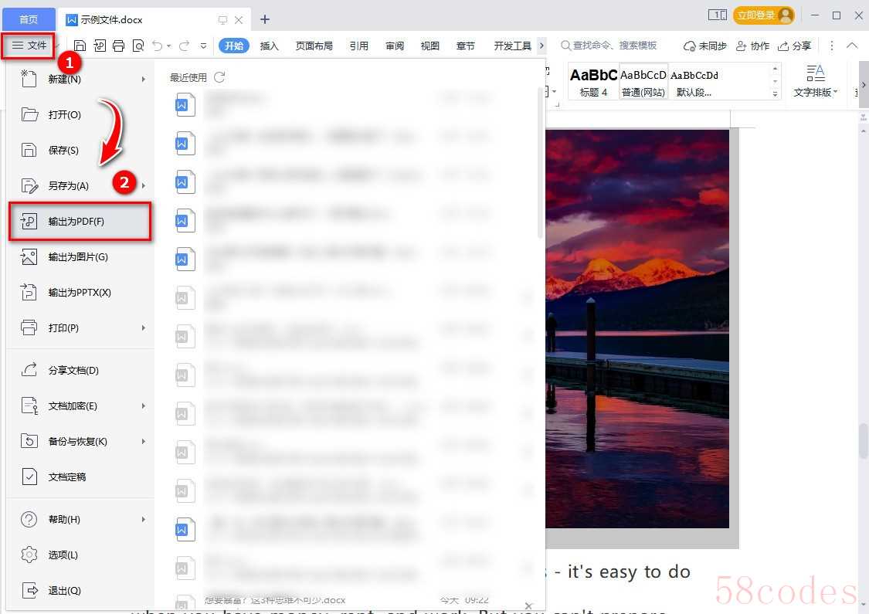Choose 帮助(H) from the file menu
Image resolution: width=869 pixels, height=614 pixels.
pyautogui.click(x=81, y=519)
